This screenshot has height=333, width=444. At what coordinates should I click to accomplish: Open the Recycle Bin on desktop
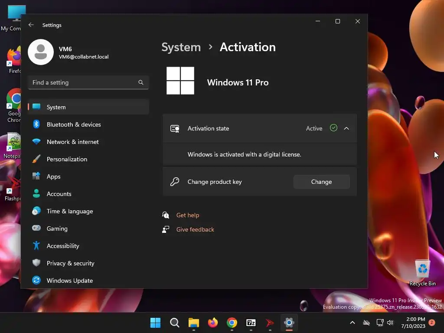click(x=422, y=273)
